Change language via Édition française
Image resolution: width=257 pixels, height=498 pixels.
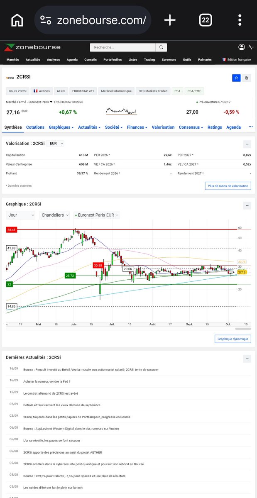point(237,60)
